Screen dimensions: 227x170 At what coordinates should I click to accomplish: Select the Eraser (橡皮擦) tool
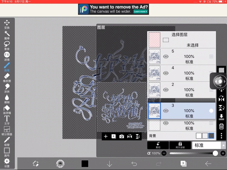7,77
